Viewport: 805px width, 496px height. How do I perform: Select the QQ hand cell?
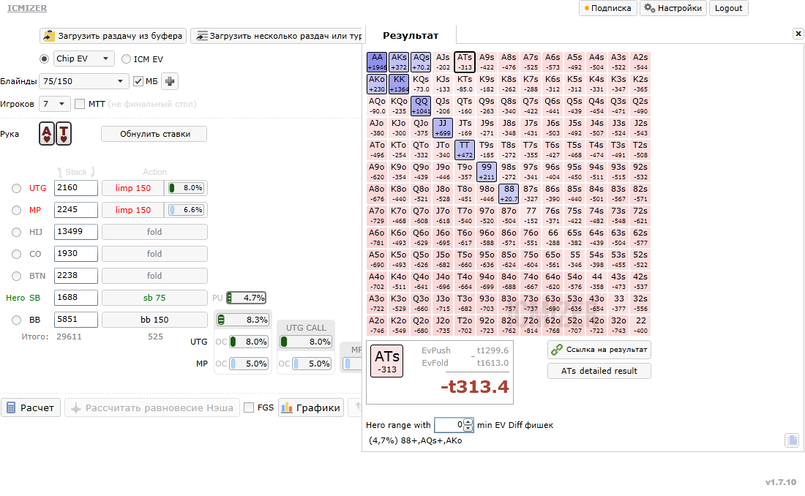(x=421, y=106)
